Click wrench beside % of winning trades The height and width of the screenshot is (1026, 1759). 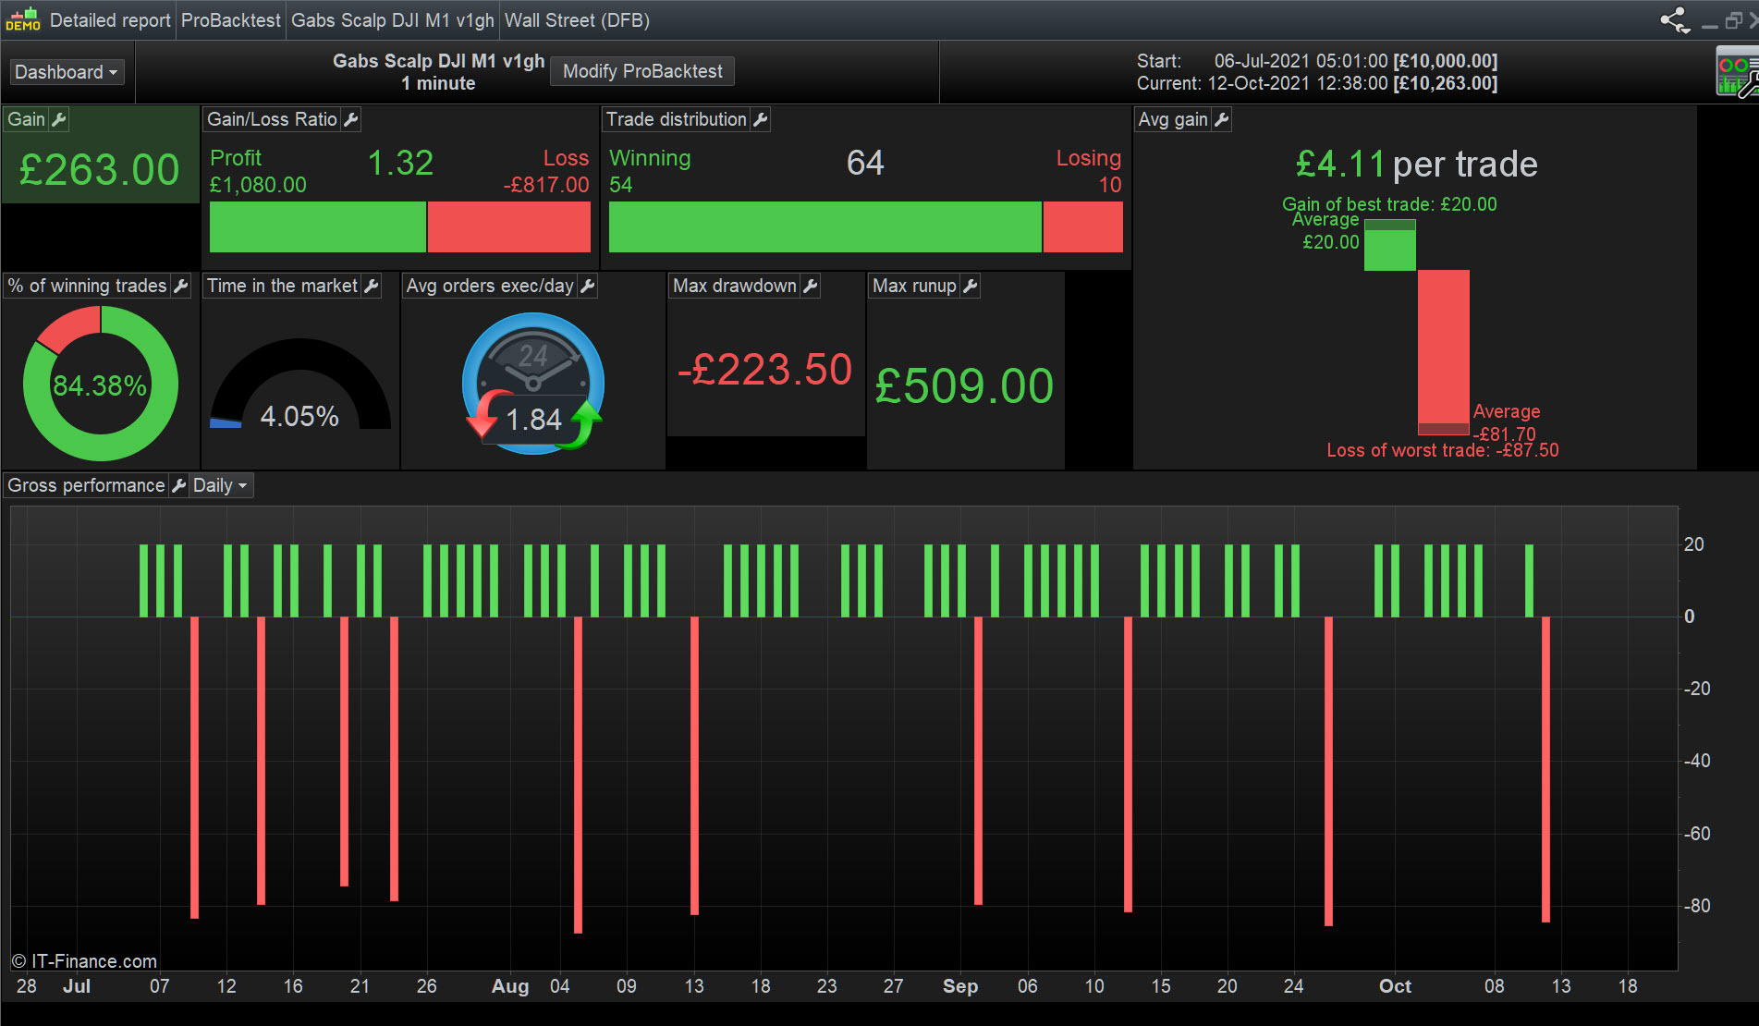click(x=181, y=286)
